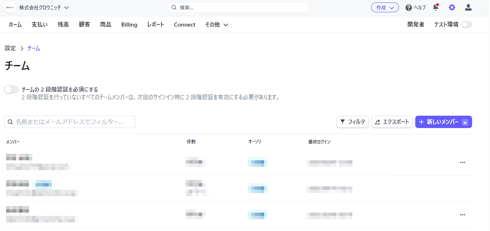Open the 残高 tab

tap(63, 25)
